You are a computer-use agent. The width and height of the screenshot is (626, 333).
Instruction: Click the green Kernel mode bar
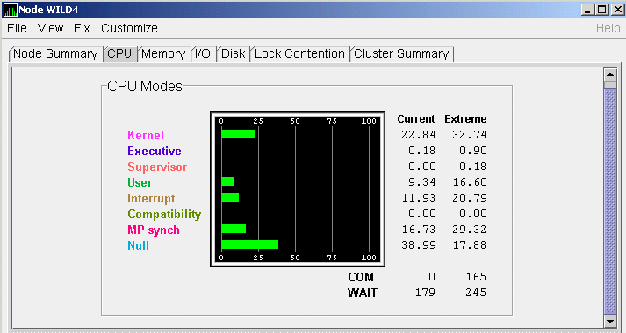[x=238, y=134]
